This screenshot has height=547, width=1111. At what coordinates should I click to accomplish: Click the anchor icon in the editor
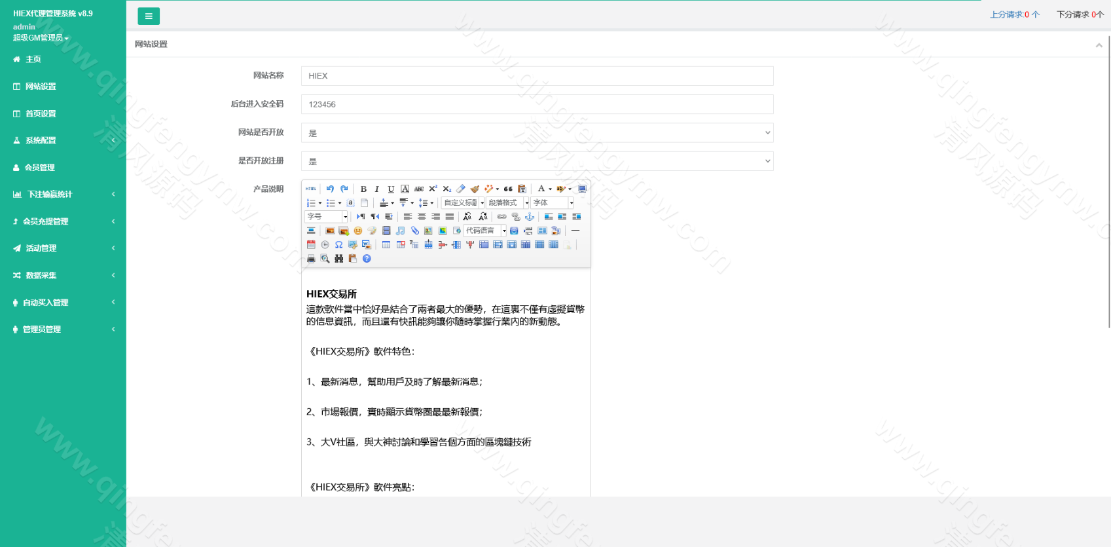point(530,217)
